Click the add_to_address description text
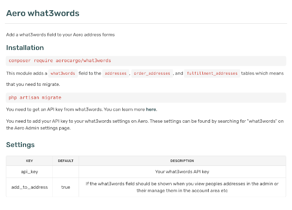 [182, 187]
